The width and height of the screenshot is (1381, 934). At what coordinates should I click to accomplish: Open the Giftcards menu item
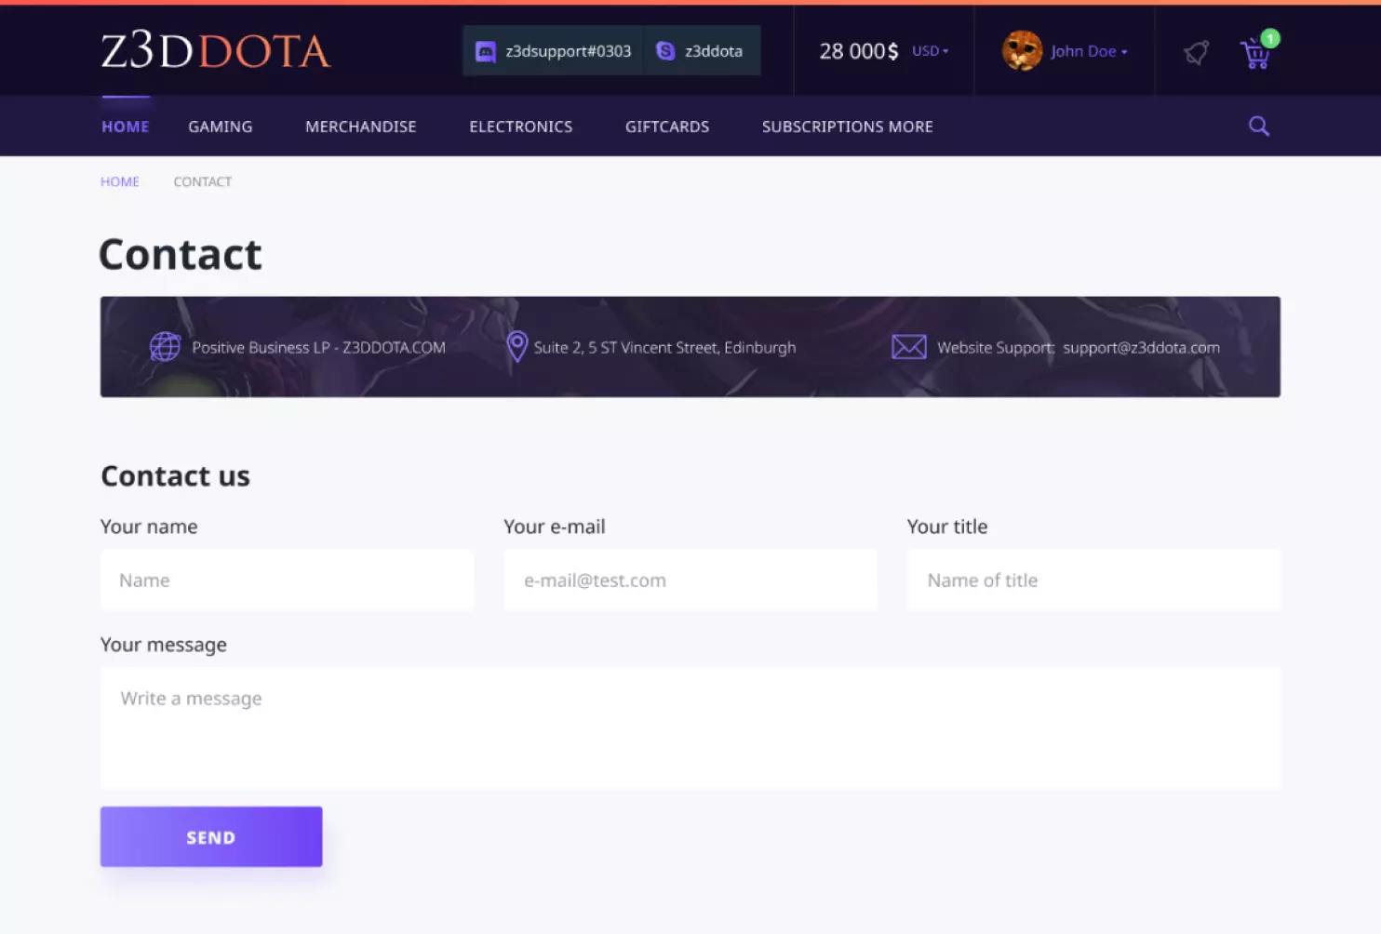click(x=667, y=127)
